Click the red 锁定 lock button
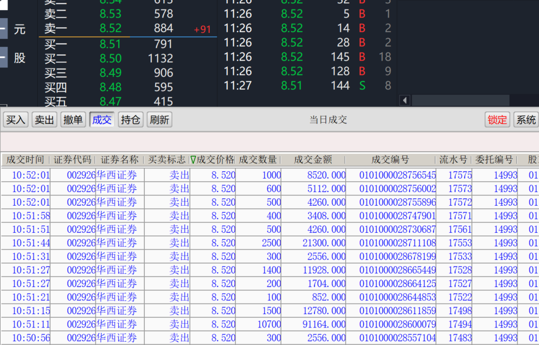The image size is (539, 345). pyautogui.click(x=497, y=120)
